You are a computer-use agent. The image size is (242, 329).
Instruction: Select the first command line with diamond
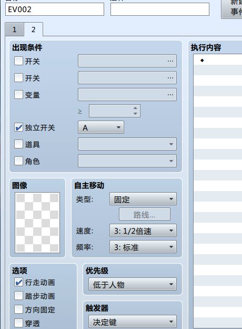pos(218,61)
